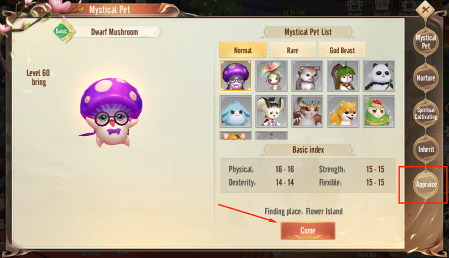
Task: Open the Inherit side menu
Action: pos(426,149)
